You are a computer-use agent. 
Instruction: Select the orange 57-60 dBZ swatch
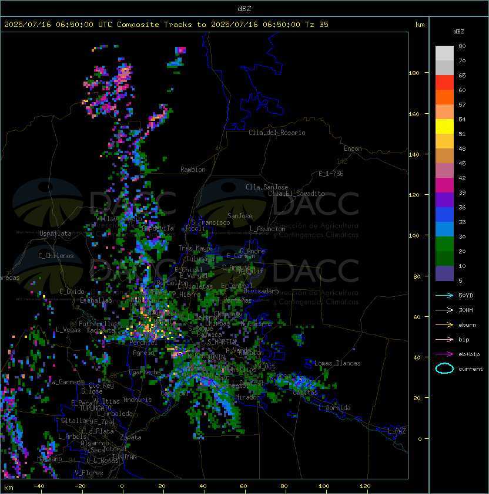click(x=444, y=97)
